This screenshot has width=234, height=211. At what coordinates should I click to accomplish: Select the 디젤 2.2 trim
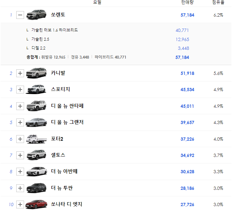pyautogui.click(x=38, y=48)
